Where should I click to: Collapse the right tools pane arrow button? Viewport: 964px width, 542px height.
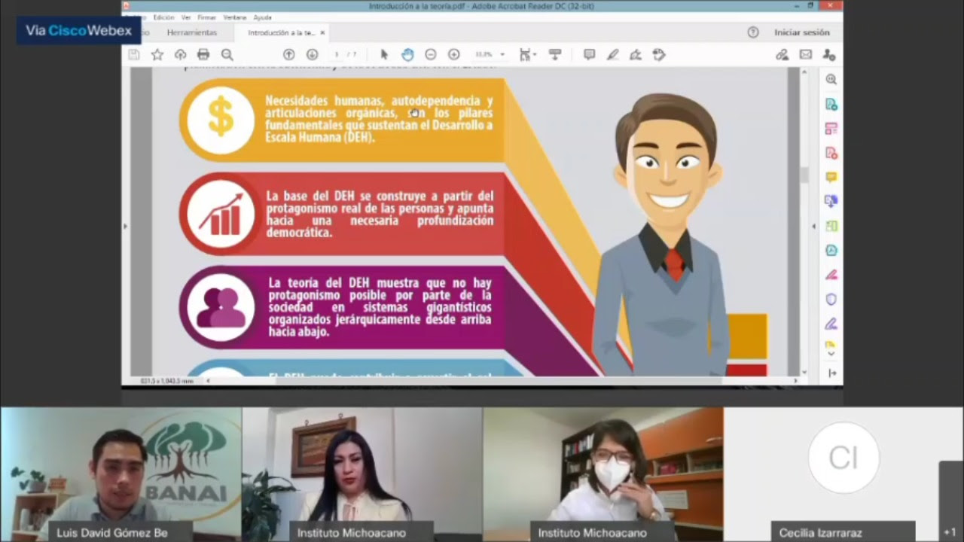pyautogui.click(x=832, y=373)
